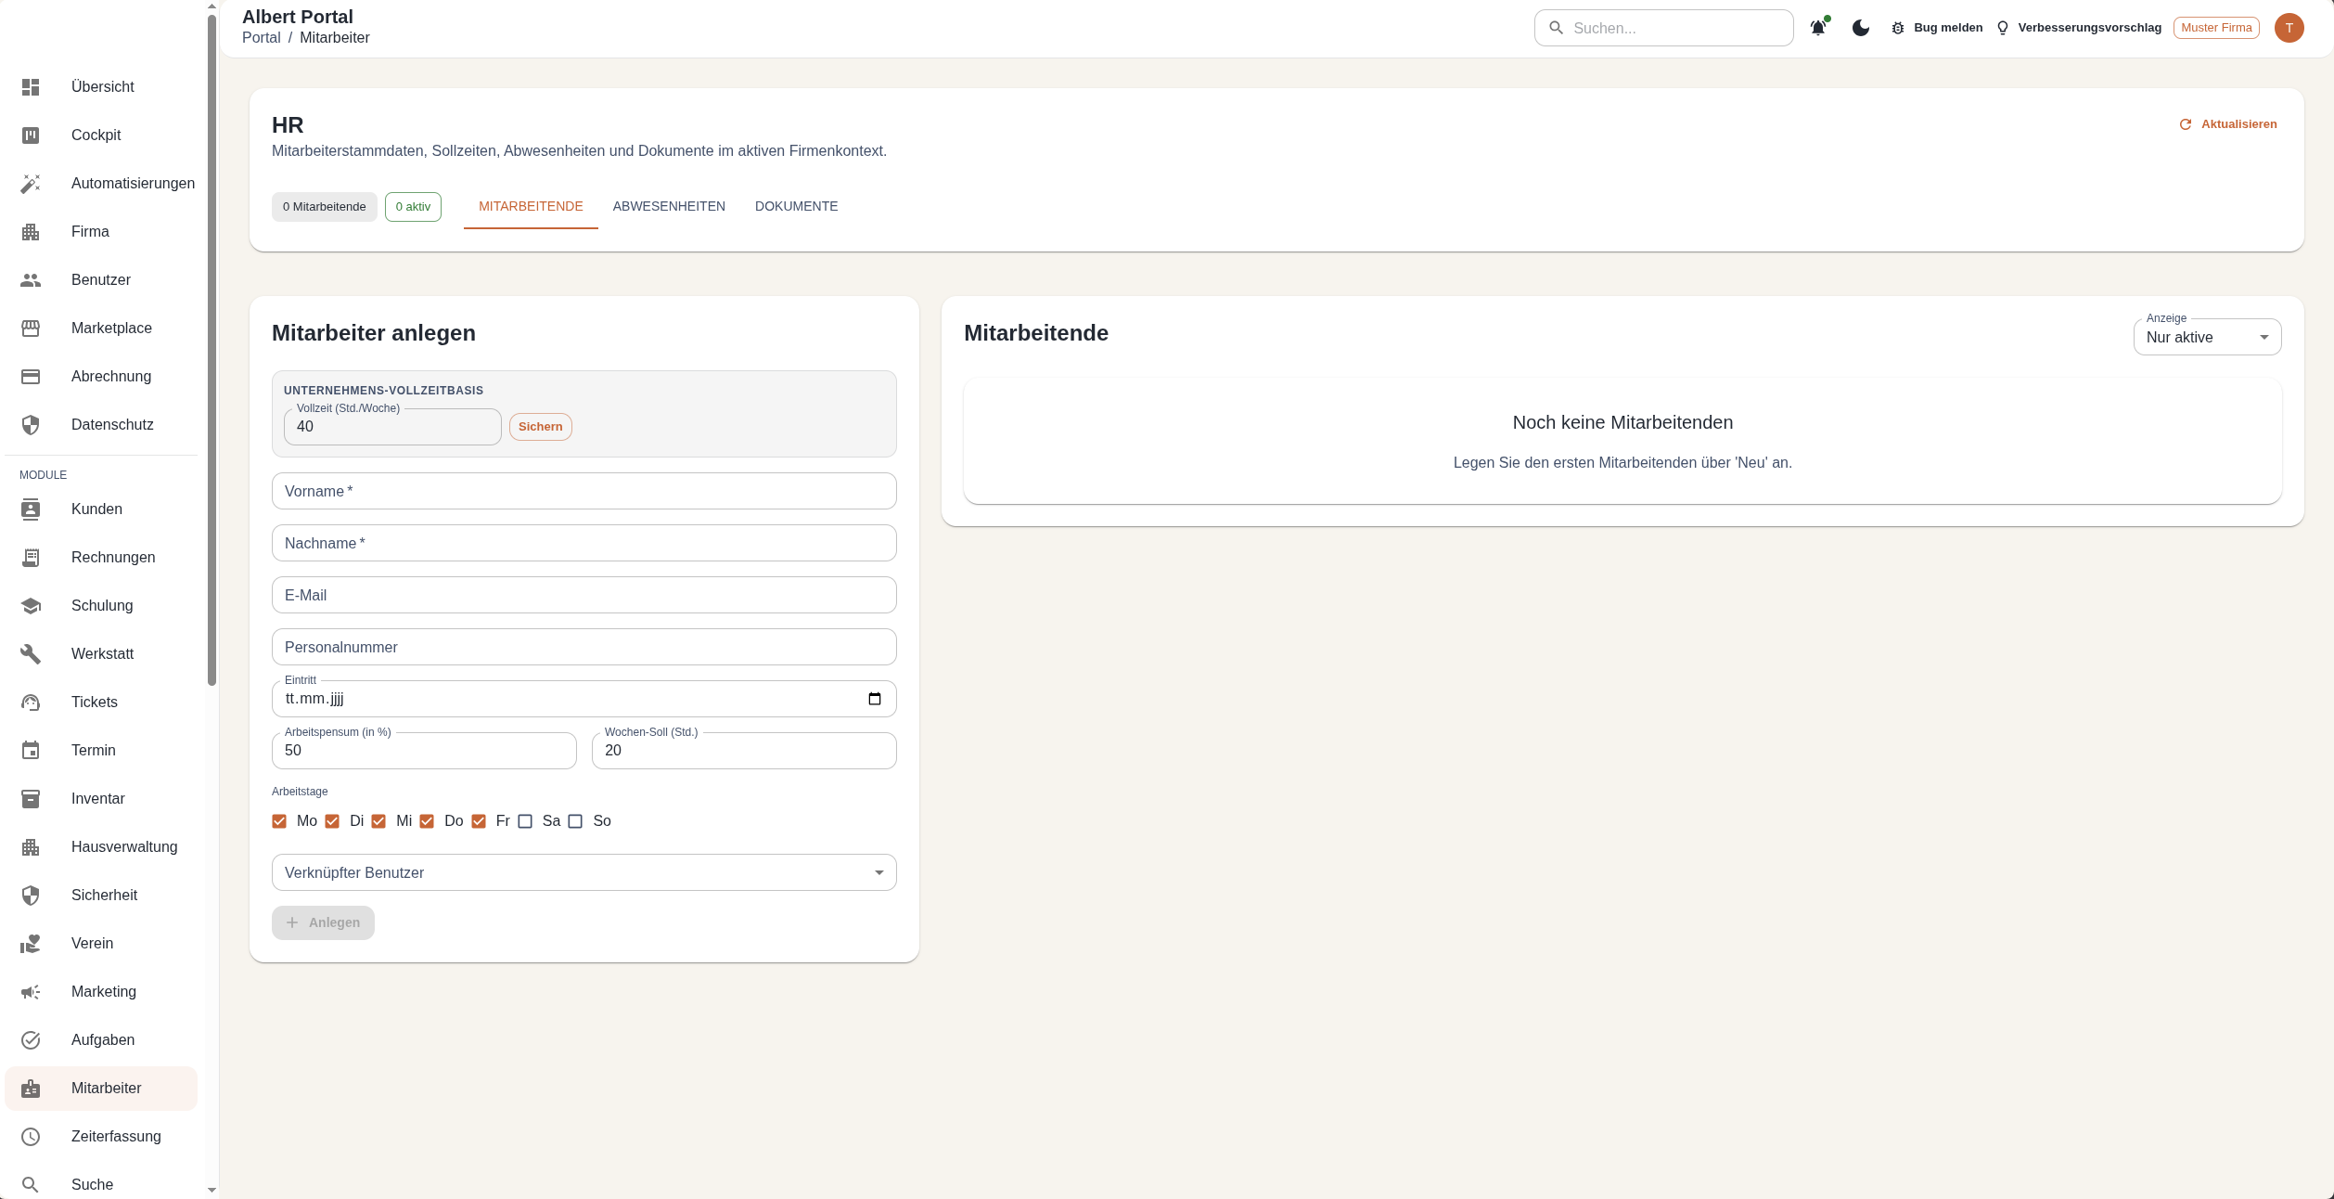2334x1199 pixels.
Task: Uncheck the Mo workday checkbox
Action: point(279,821)
